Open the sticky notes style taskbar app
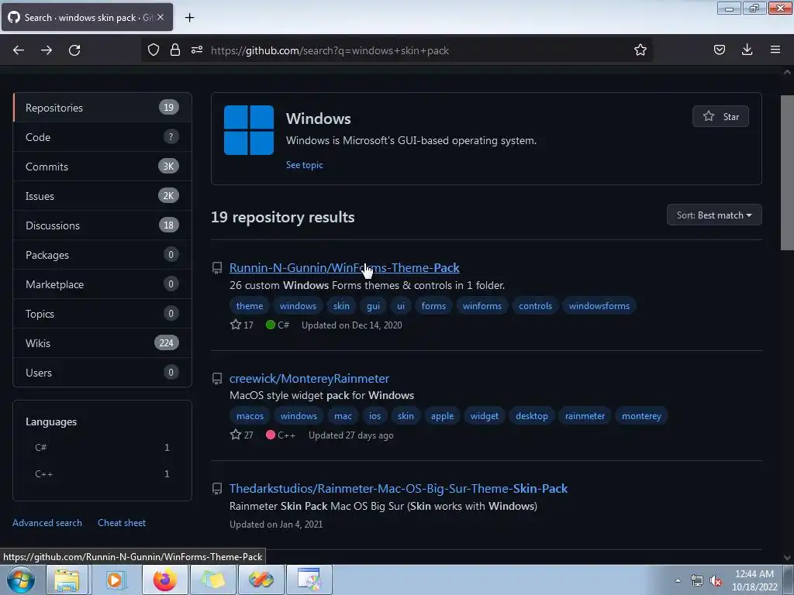The image size is (794, 595). click(x=212, y=580)
